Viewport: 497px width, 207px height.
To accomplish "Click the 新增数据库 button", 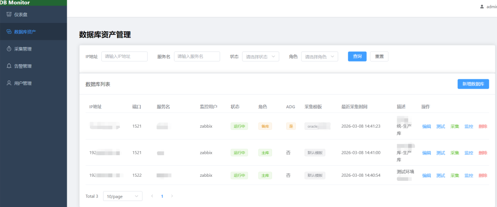I will [x=473, y=84].
